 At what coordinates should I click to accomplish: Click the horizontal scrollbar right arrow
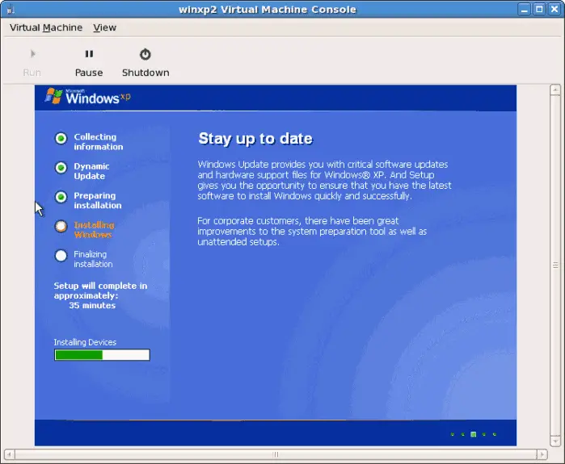pyautogui.click(x=542, y=454)
